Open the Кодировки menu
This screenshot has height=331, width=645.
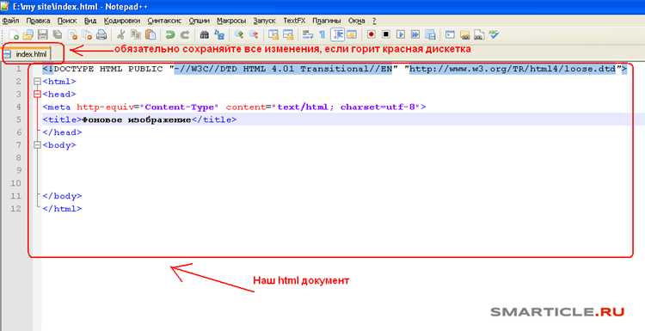(122, 20)
